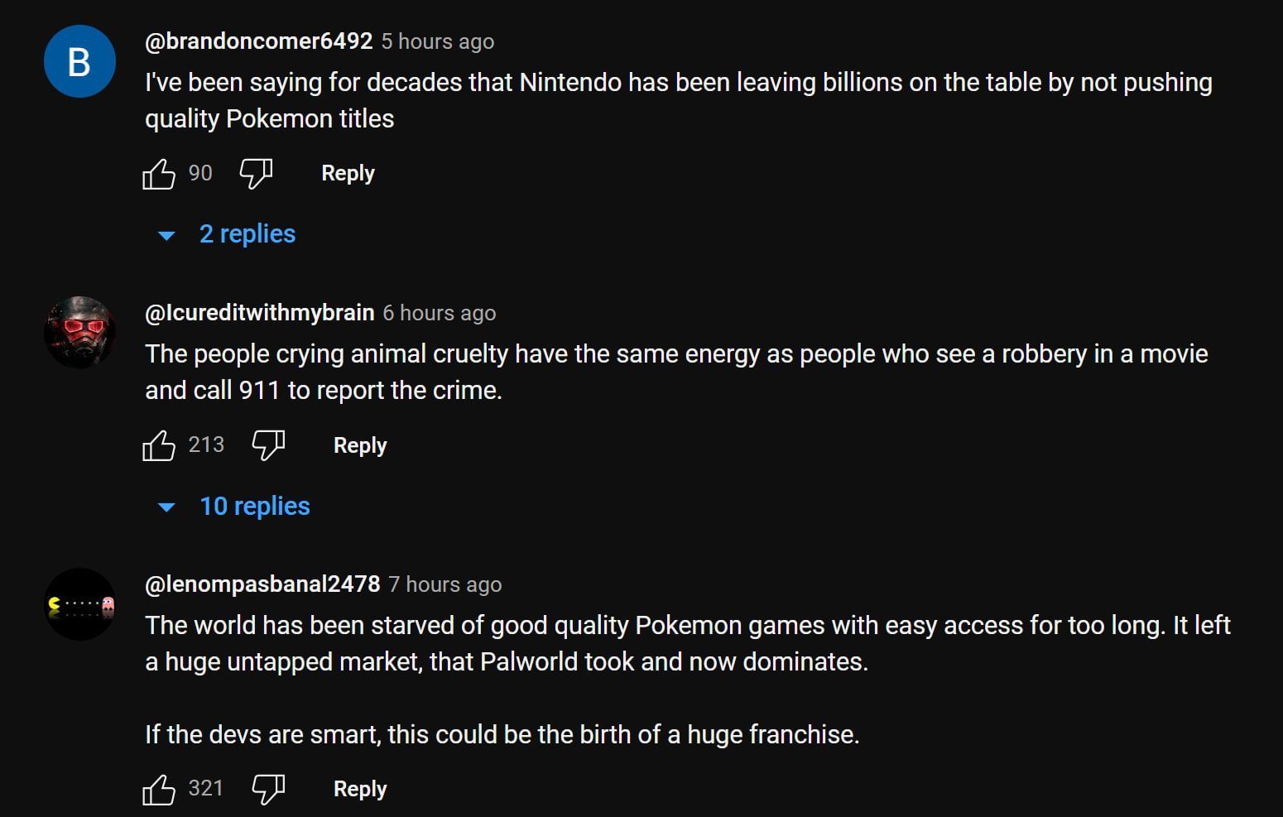Reply to the animal cruelty comment

click(x=360, y=445)
